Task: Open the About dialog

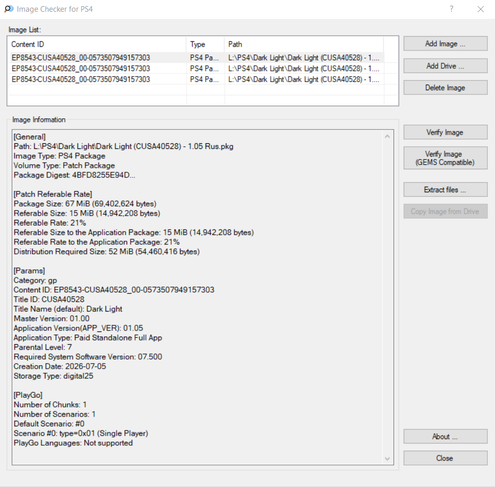Action: coord(446,437)
